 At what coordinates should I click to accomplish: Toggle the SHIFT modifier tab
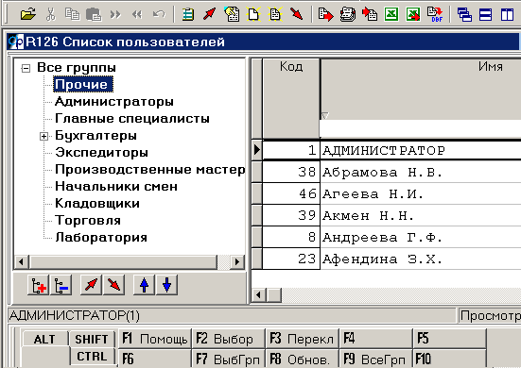tap(92, 339)
